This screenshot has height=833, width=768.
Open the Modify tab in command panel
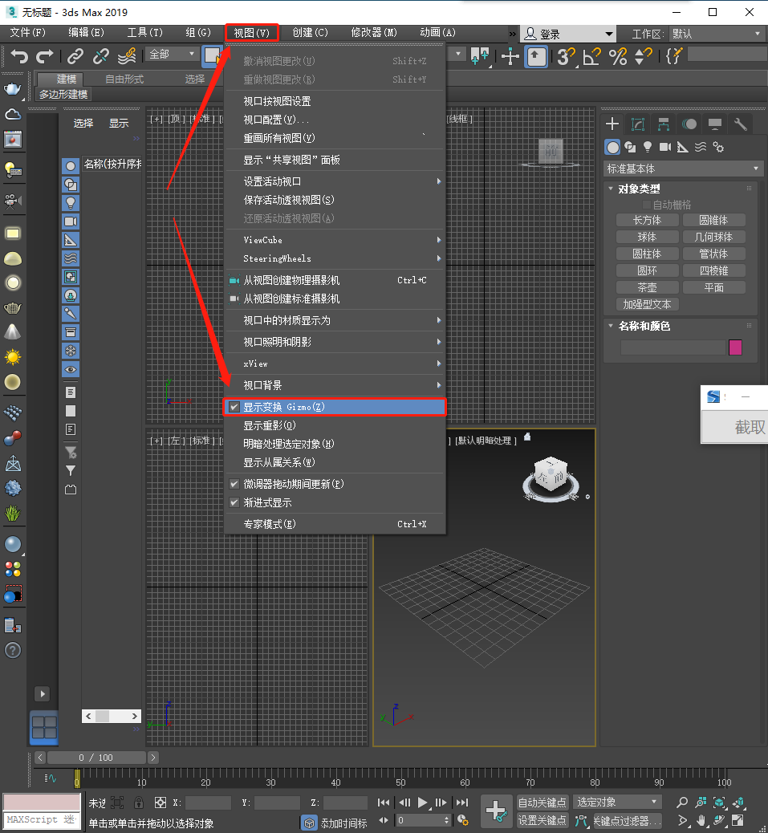point(638,124)
